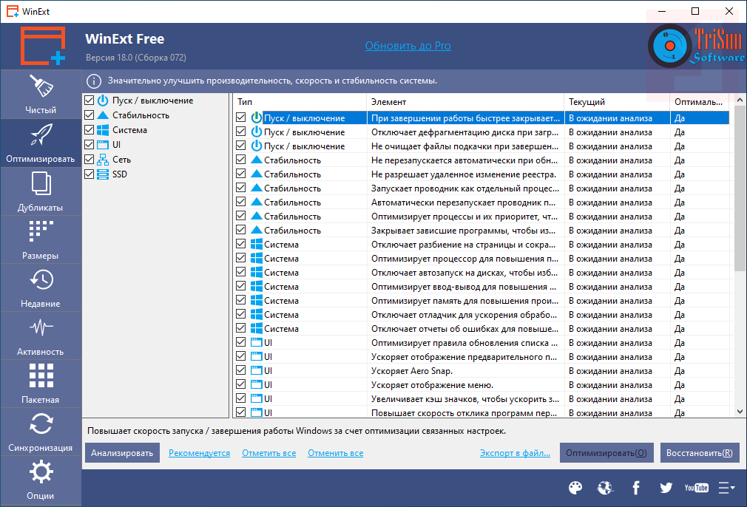Uncheck row 'Отключает дефрагментацию диска при загр...'
This screenshot has height=507, width=747.
tap(241, 132)
